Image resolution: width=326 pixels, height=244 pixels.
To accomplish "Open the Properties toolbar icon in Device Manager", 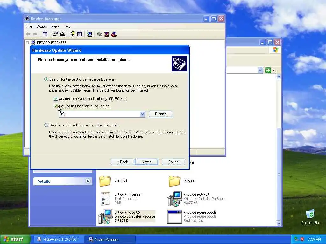I will pyautogui.click(x=55, y=34).
